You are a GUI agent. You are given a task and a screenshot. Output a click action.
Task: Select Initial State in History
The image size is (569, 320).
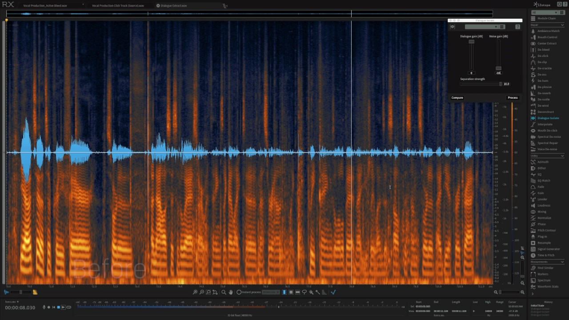(x=537, y=305)
